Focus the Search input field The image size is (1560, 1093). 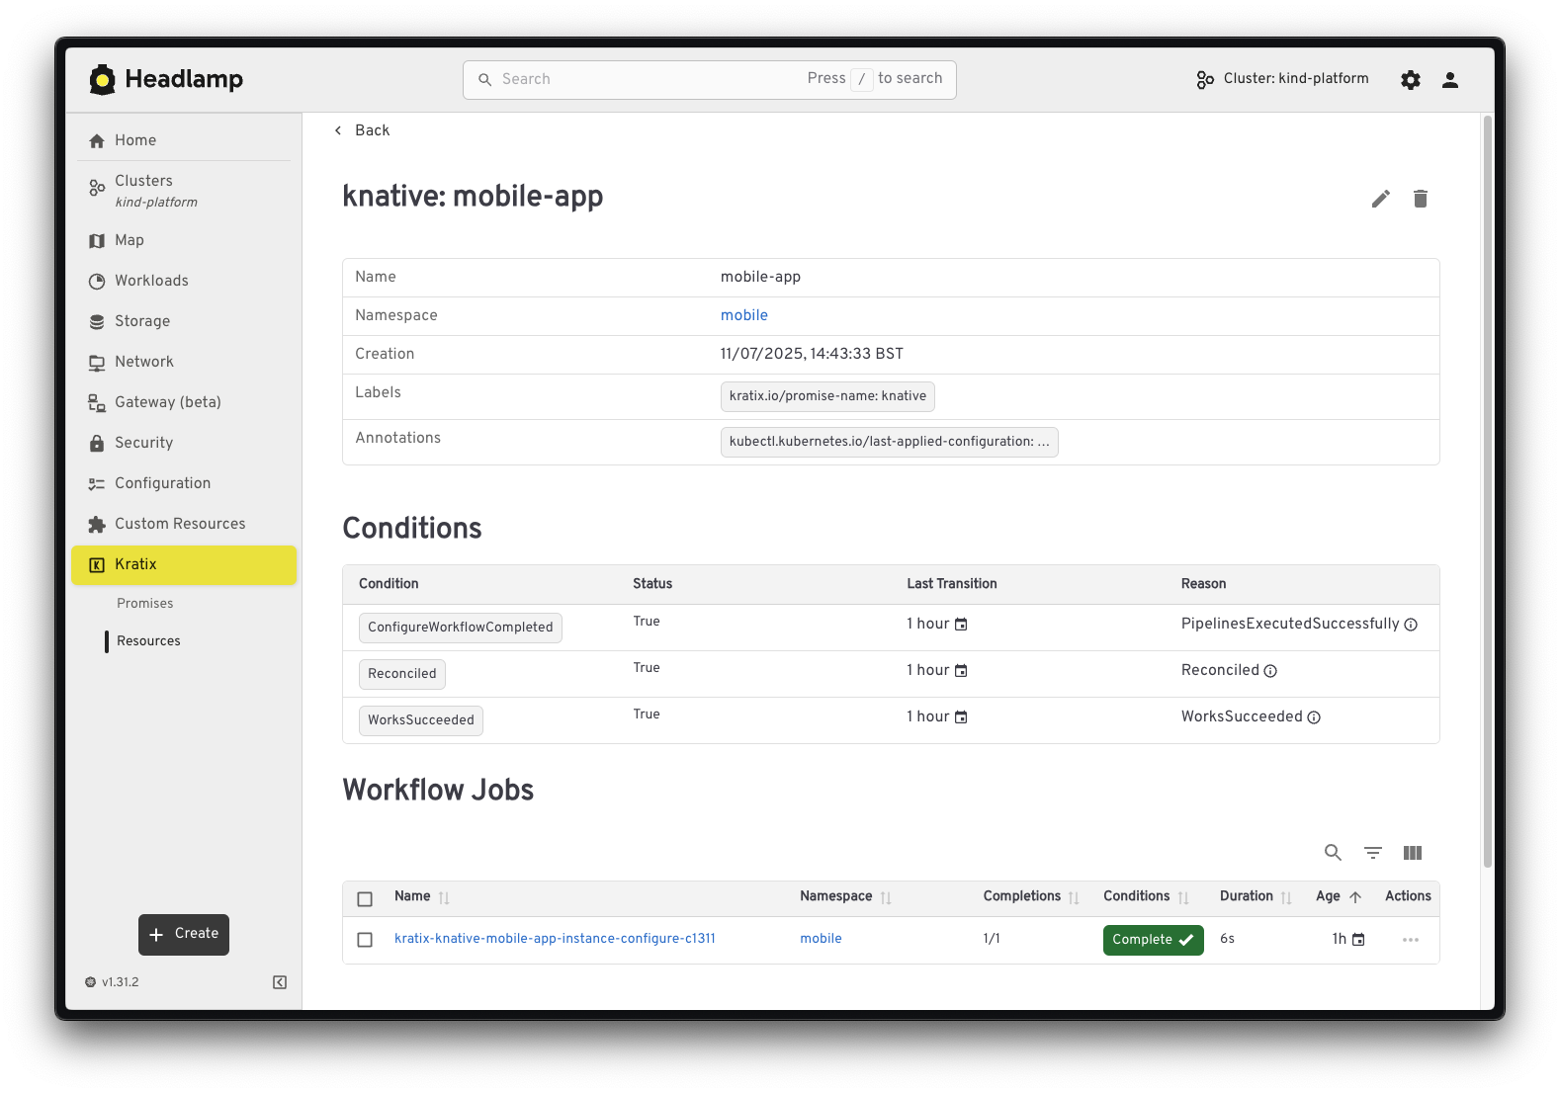point(709,79)
